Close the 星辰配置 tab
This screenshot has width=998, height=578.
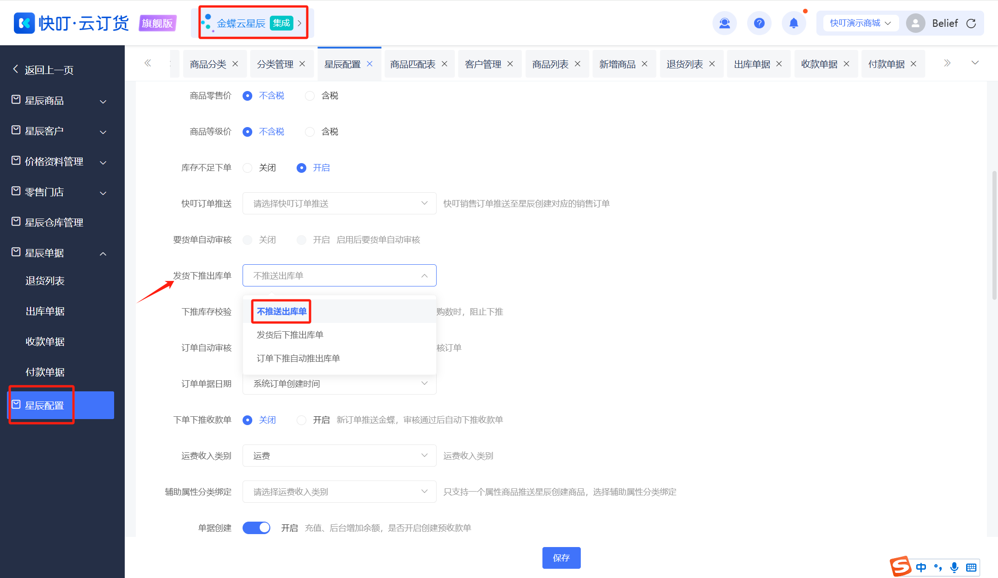370,64
